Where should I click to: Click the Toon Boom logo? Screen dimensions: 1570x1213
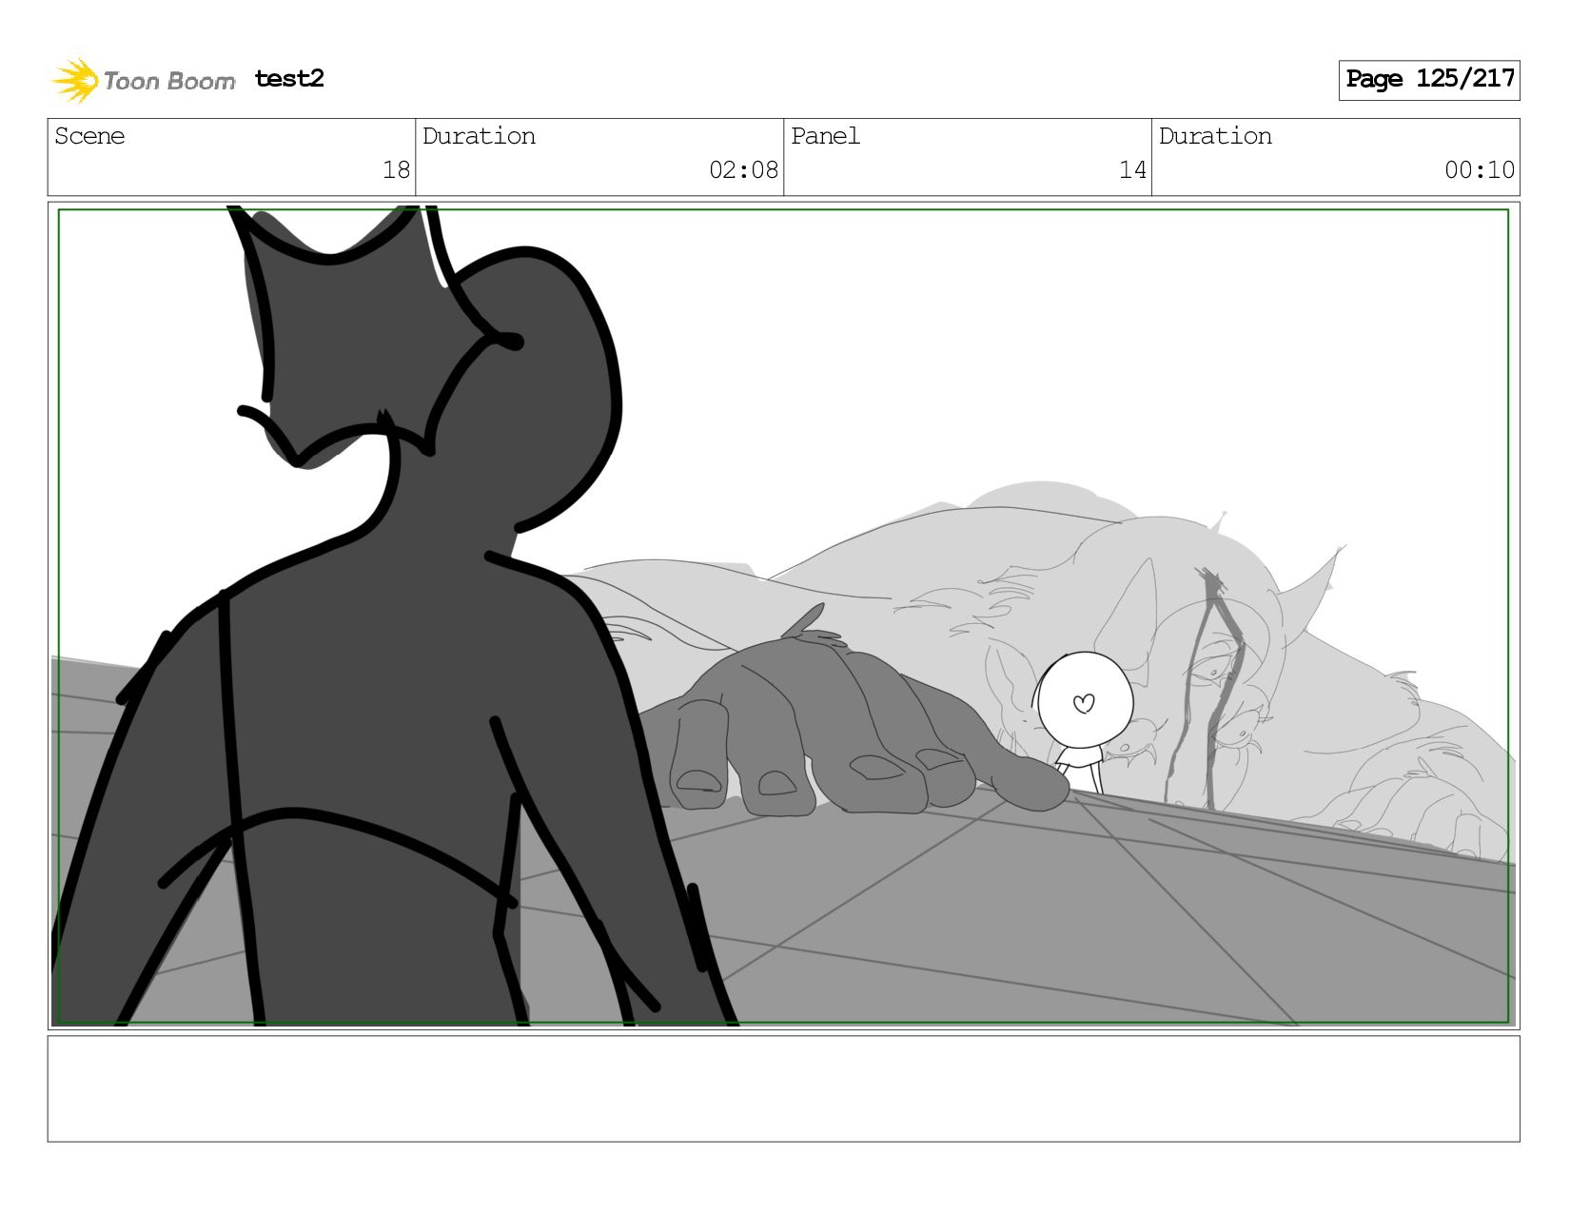tap(143, 80)
